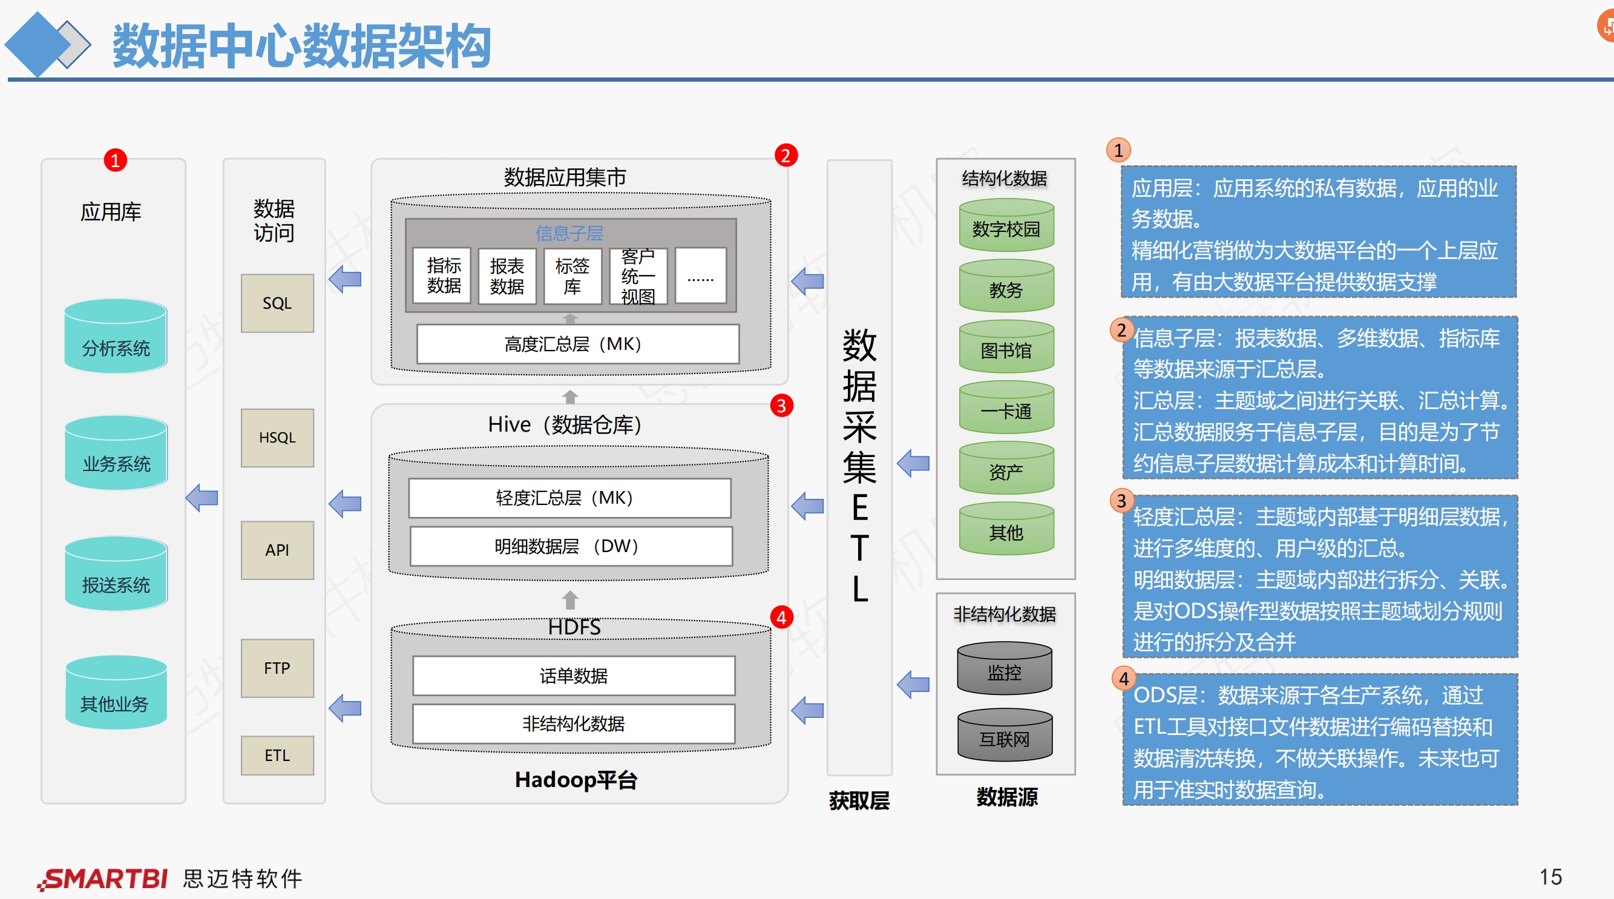The image size is (1614, 899).
Task: Click the 数据访问 heading
Action: (x=274, y=220)
